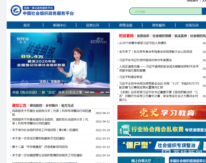Open article 习近平总书记引领中国成功举办冬奥盛会

coord(146,60)
